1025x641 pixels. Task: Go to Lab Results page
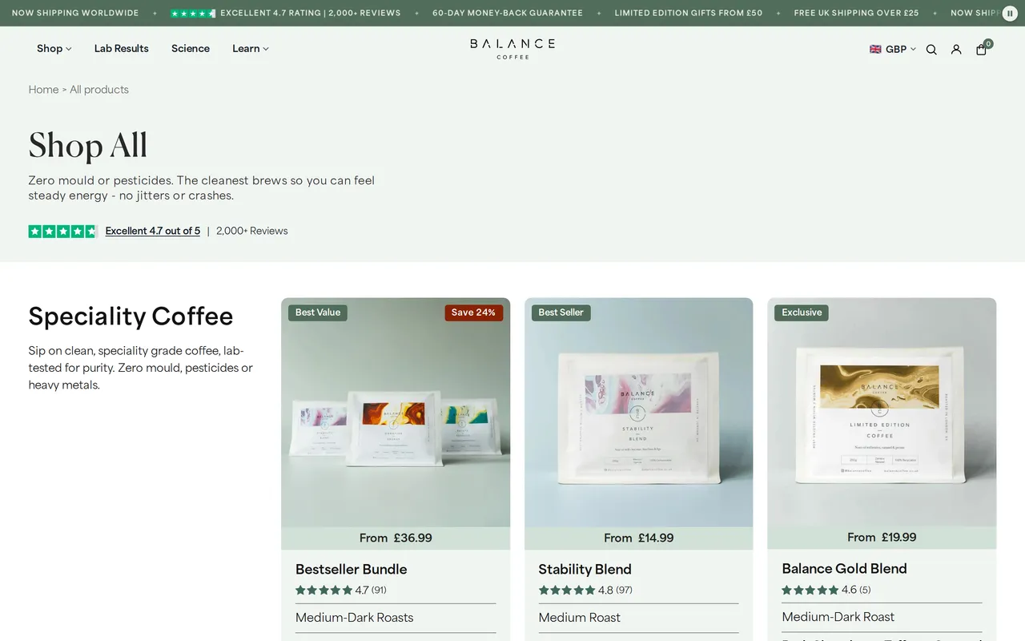point(122,48)
